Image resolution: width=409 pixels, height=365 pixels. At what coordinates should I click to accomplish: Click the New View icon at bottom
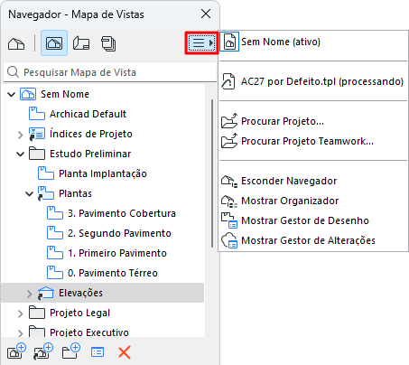coord(16,351)
